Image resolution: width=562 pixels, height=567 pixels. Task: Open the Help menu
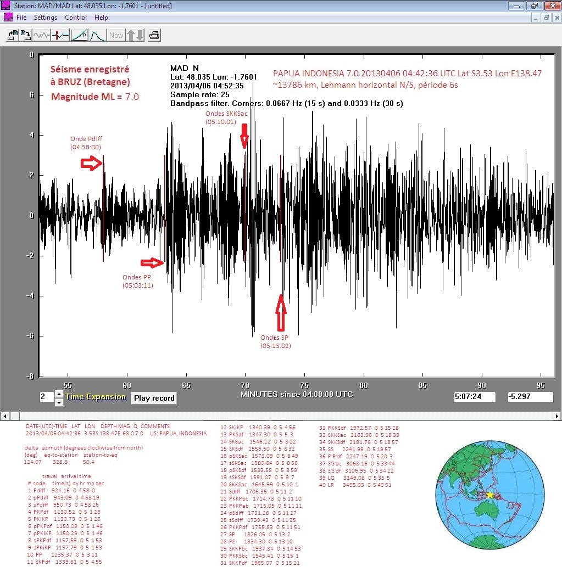click(101, 18)
